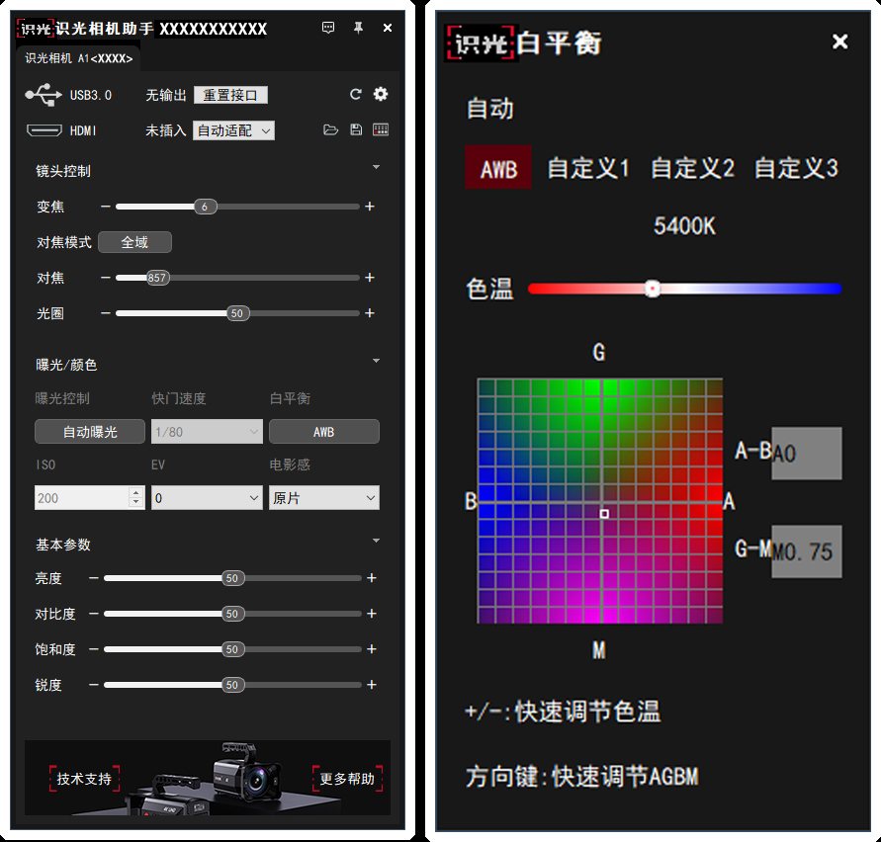Adjust the 变焦 slider handle at 6
This screenshot has height=842, width=881.
(205, 207)
